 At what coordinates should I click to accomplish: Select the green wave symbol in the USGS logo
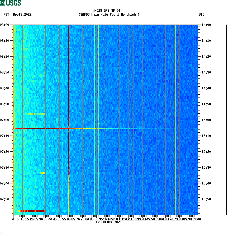[x=3, y=3]
